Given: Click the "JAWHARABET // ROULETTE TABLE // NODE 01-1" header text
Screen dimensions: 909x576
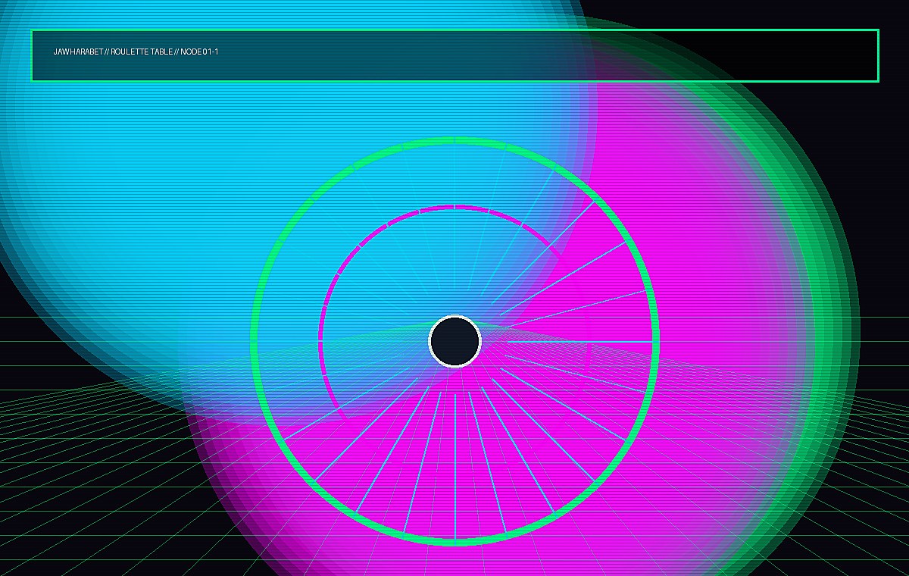Looking at the screenshot, I should point(136,52).
